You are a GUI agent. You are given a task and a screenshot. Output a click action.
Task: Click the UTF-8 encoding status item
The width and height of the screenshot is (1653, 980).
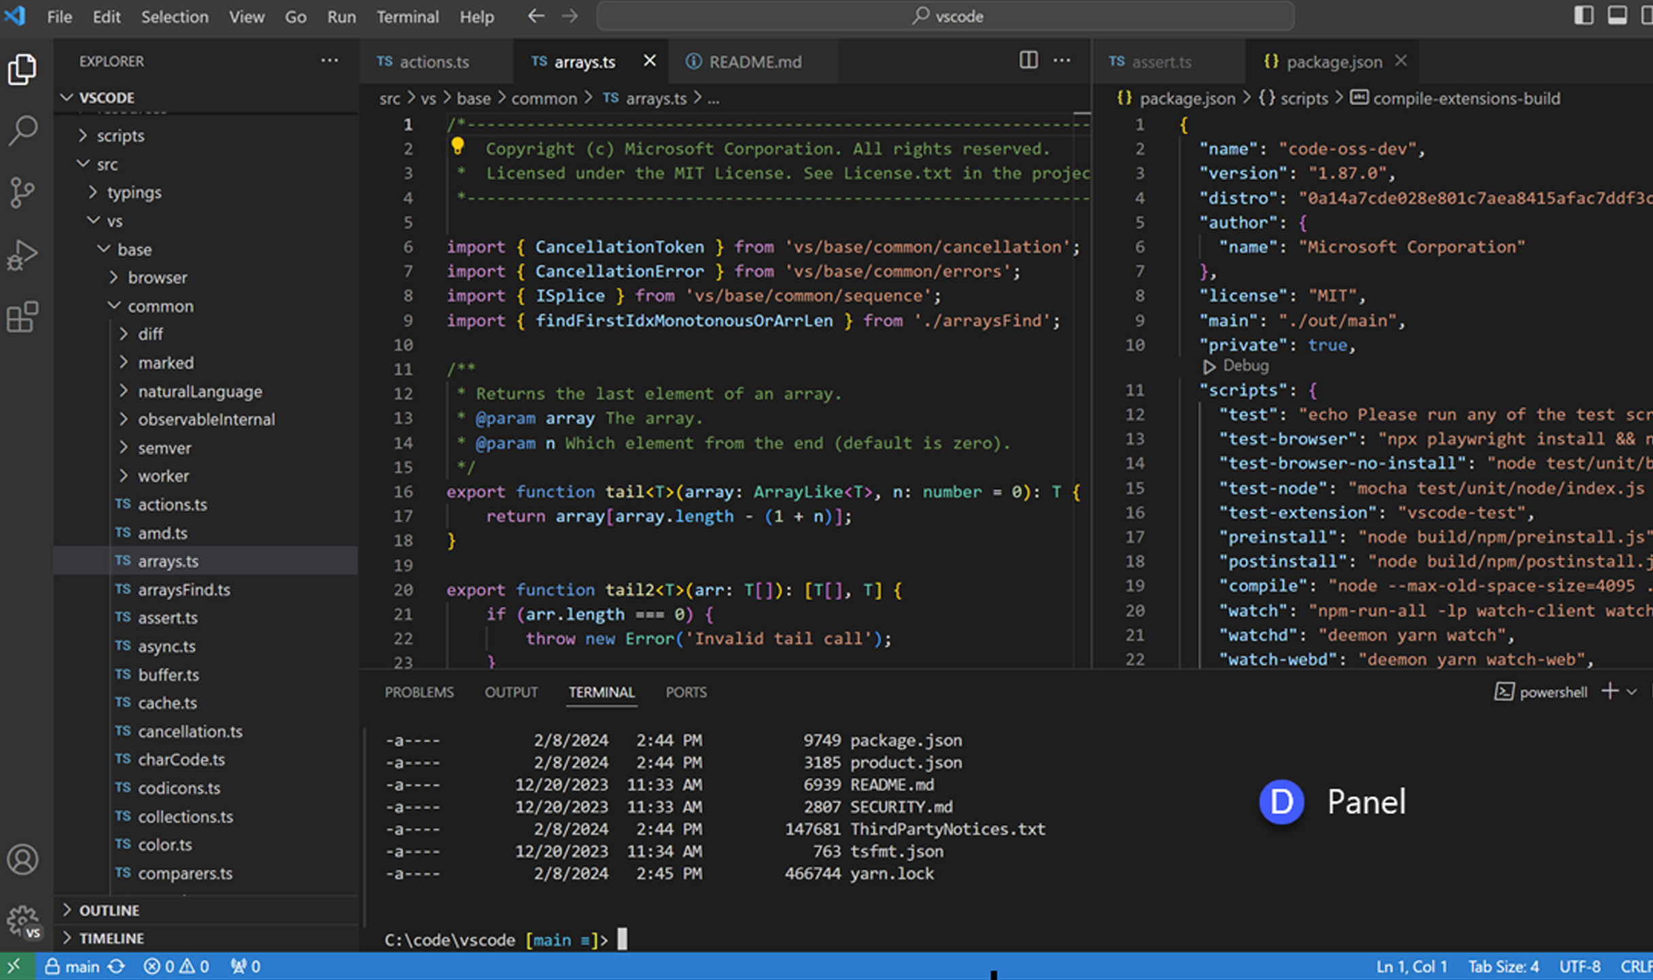click(x=1580, y=966)
